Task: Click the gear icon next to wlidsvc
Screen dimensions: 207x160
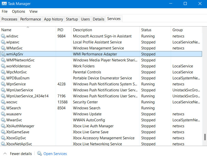Action: (3, 36)
